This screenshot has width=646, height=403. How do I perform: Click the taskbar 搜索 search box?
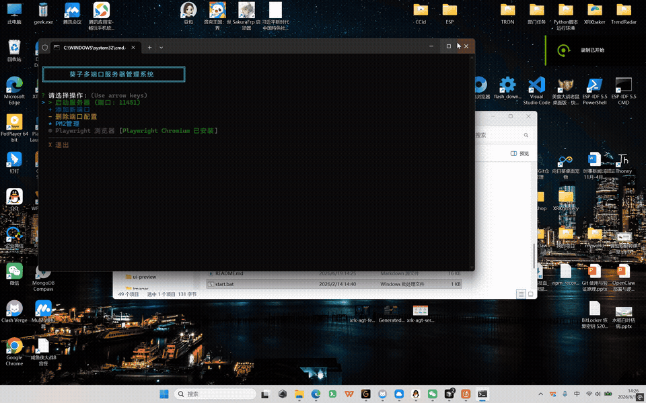215,394
